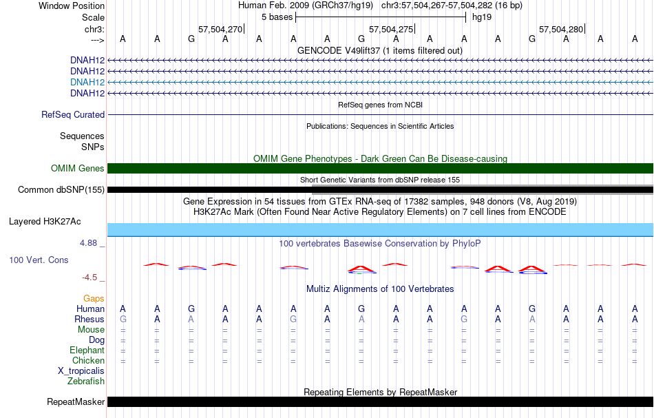Image resolution: width=654 pixels, height=418 pixels.
Task: Click the Layered H3K27Ac label
Action: click(45, 222)
